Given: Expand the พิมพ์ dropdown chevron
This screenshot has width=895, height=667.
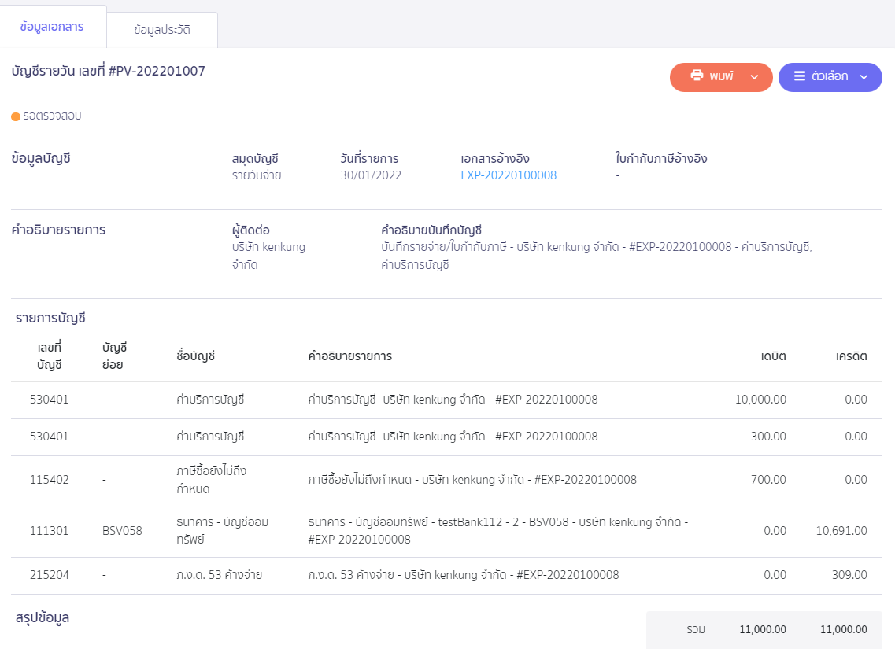Looking at the screenshot, I should pos(754,77).
